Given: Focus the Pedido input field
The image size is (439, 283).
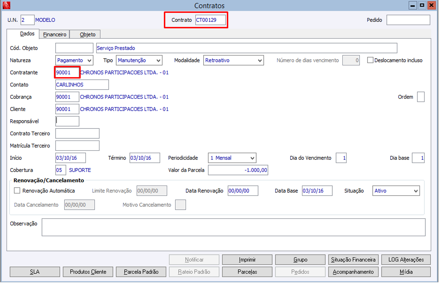Looking at the screenshot, I should pyautogui.click(x=408, y=20).
